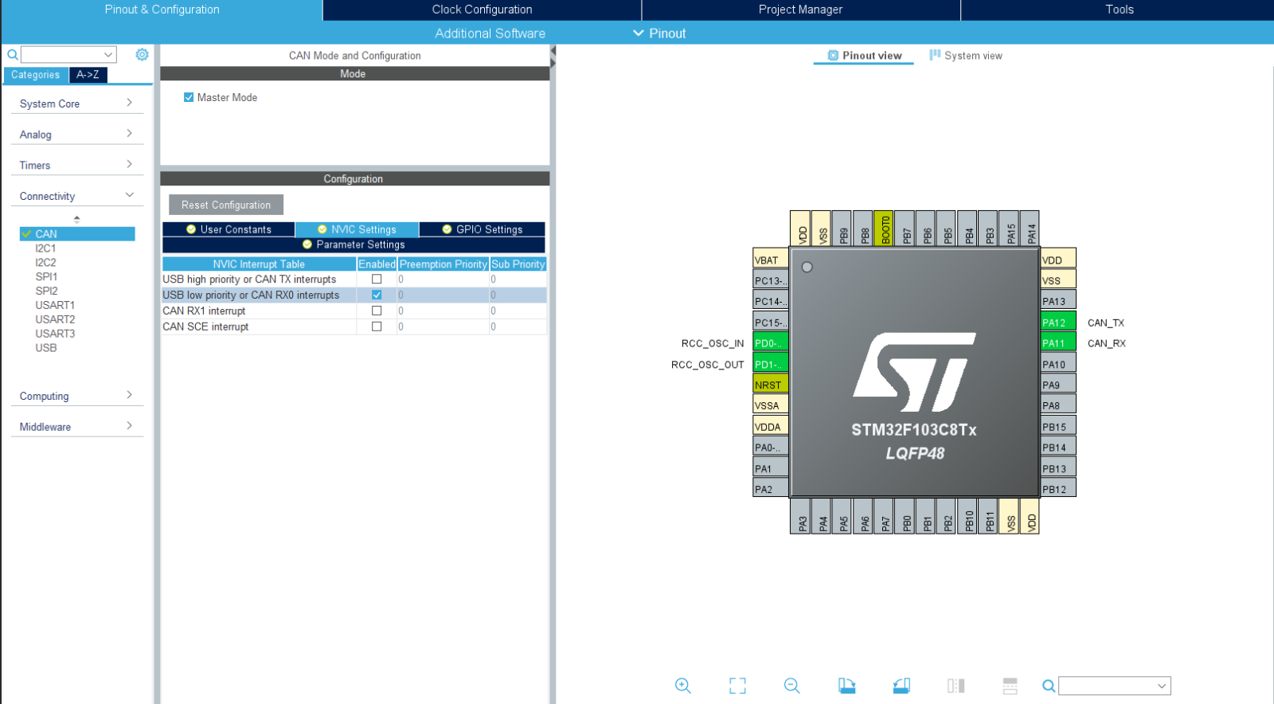Screen dimensions: 1274x704
Task: Select Pinout view
Action: point(865,56)
